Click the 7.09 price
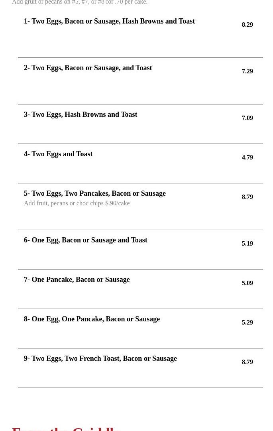This screenshot has width=273, height=431. click(x=247, y=118)
